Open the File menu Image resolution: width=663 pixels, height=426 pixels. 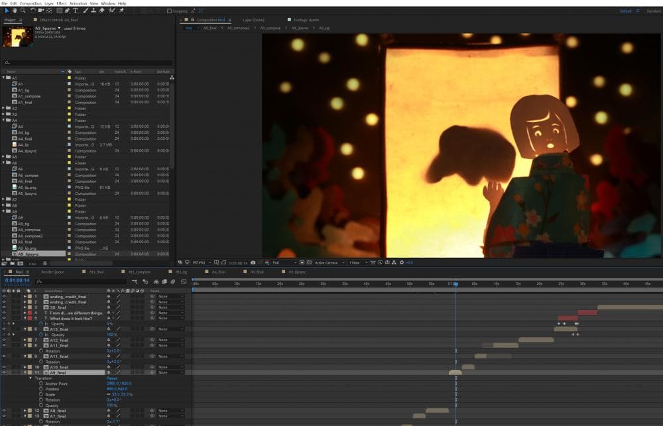(4, 3)
